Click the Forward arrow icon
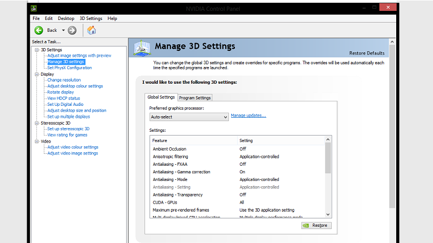The height and width of the screenshot is (243, 433). pos(72,30)
